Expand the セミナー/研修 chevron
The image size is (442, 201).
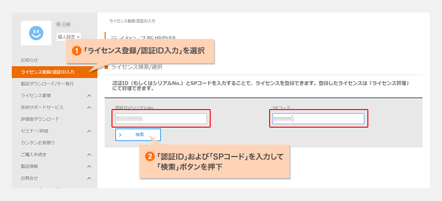click(89, 131)
